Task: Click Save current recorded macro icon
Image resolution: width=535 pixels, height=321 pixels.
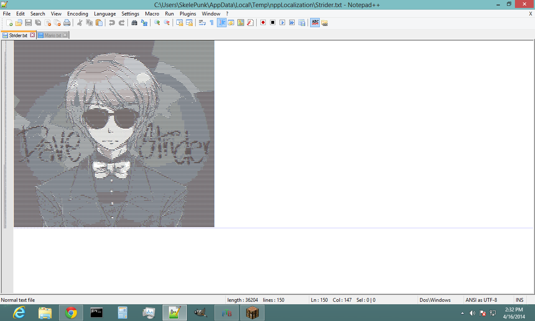Action: [301, 23]
